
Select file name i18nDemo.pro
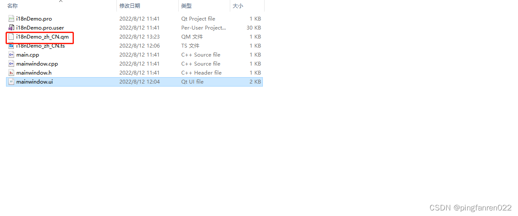coord(34,19)
